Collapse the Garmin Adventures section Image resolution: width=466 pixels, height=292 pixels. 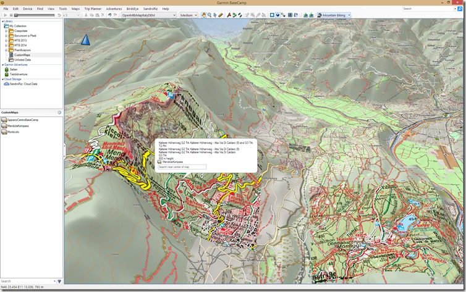tap(2, 65)
